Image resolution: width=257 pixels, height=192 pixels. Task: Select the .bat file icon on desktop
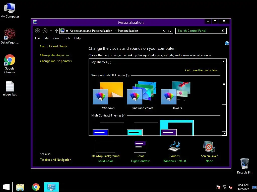click(10, 88)
